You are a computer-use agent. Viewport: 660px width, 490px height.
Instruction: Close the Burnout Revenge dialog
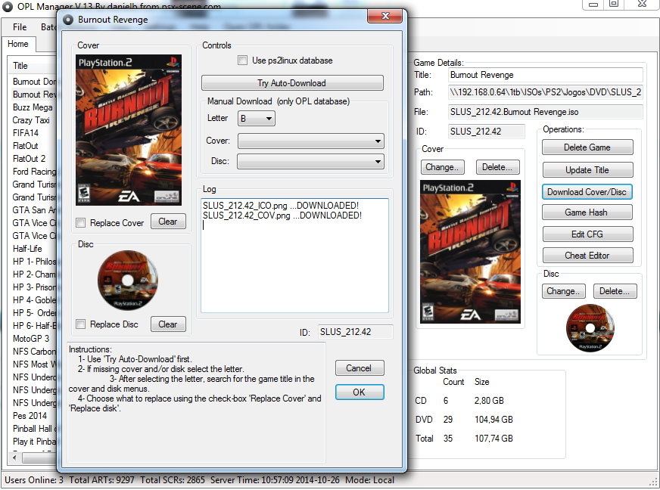tap(384, 16)
